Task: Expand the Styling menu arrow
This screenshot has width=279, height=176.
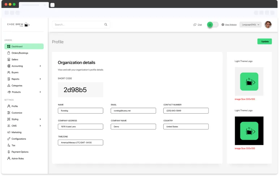Action: (40, 119)
